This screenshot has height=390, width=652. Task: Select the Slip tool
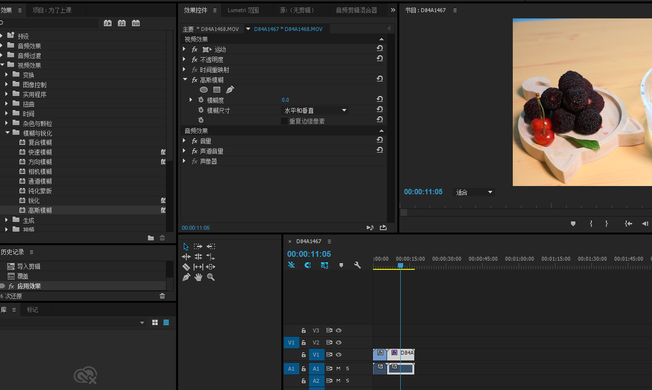198,267
